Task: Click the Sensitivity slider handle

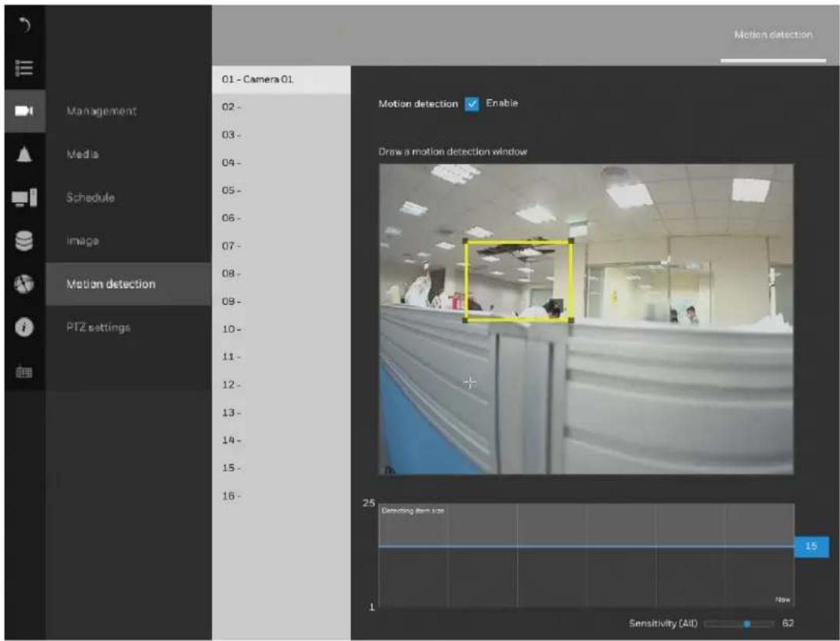Action: pyautogui.click(x=747, y=624)
